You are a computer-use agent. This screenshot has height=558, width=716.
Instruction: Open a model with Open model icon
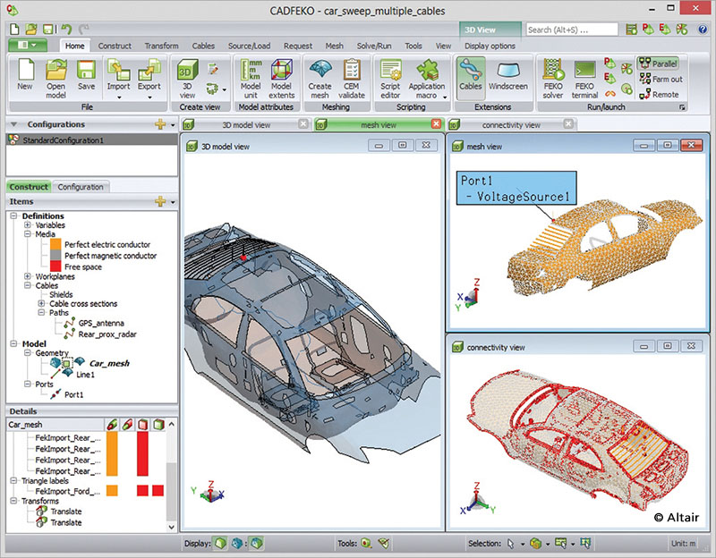56,71
